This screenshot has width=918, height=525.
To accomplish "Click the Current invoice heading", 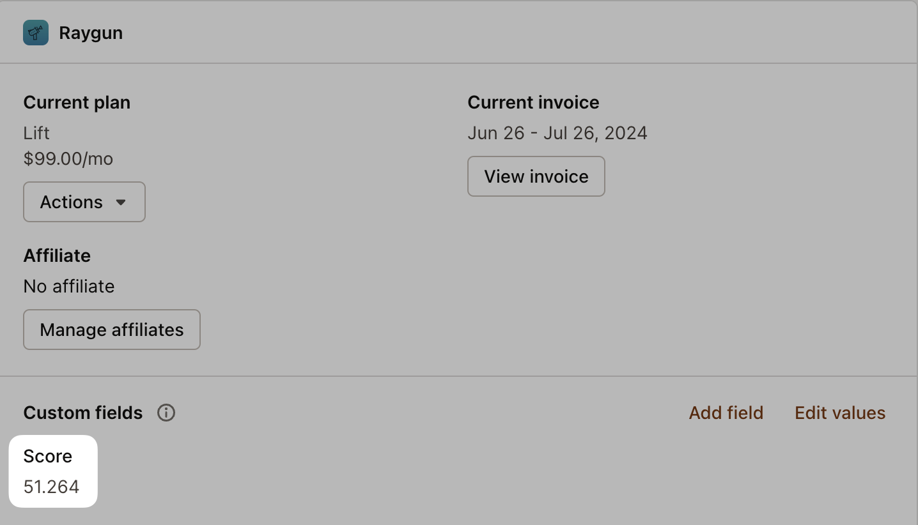I will click(x=533, y=102).
